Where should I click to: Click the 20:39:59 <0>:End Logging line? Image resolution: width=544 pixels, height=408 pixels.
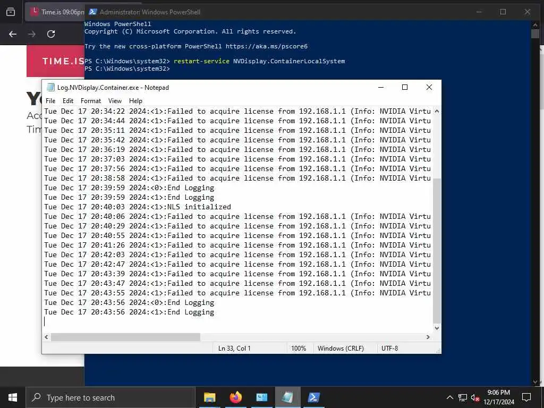pyautogui.click(x=129, y=188)
